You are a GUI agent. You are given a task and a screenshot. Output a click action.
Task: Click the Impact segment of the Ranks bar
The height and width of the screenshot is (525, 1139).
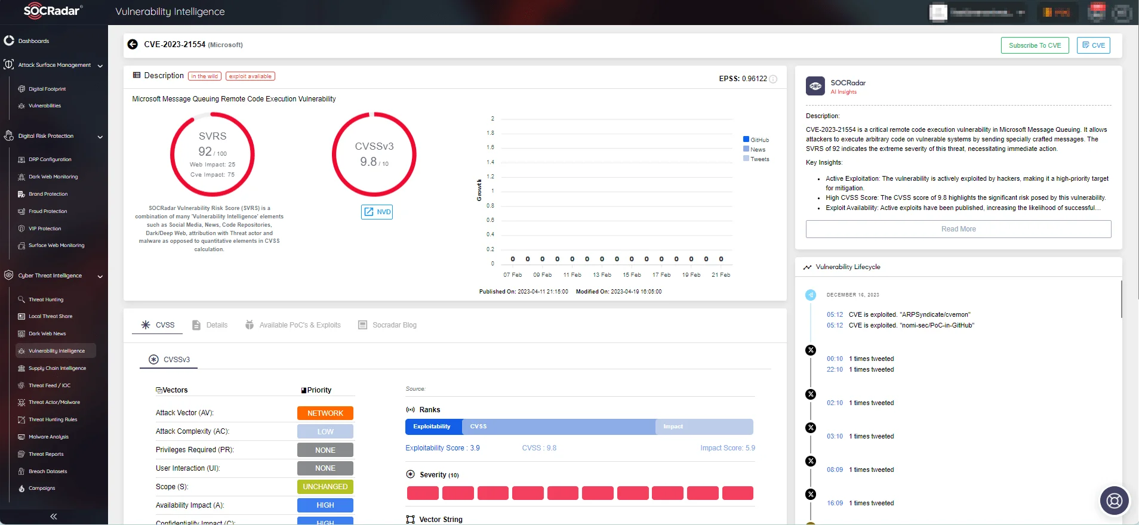tap(704, 427)
